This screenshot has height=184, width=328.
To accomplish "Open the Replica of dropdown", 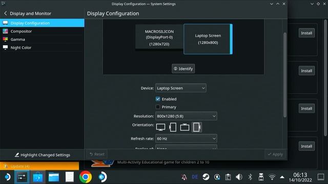I will [x=186, y=147].
